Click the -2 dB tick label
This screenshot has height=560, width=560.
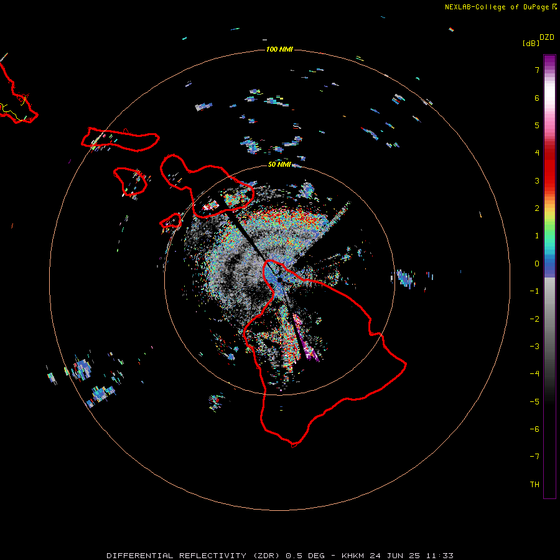click(534, 319)
